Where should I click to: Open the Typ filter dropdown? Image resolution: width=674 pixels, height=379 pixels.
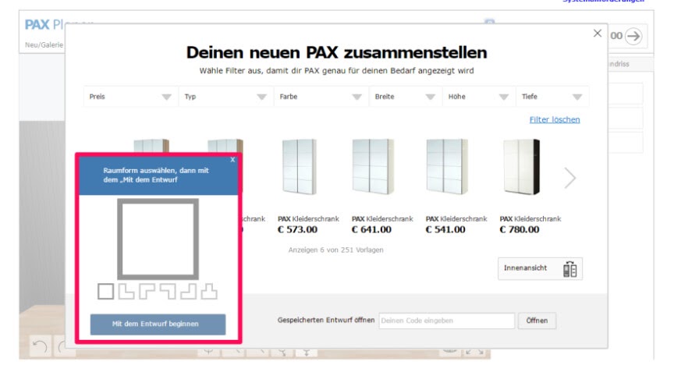[x=226, y=97]
